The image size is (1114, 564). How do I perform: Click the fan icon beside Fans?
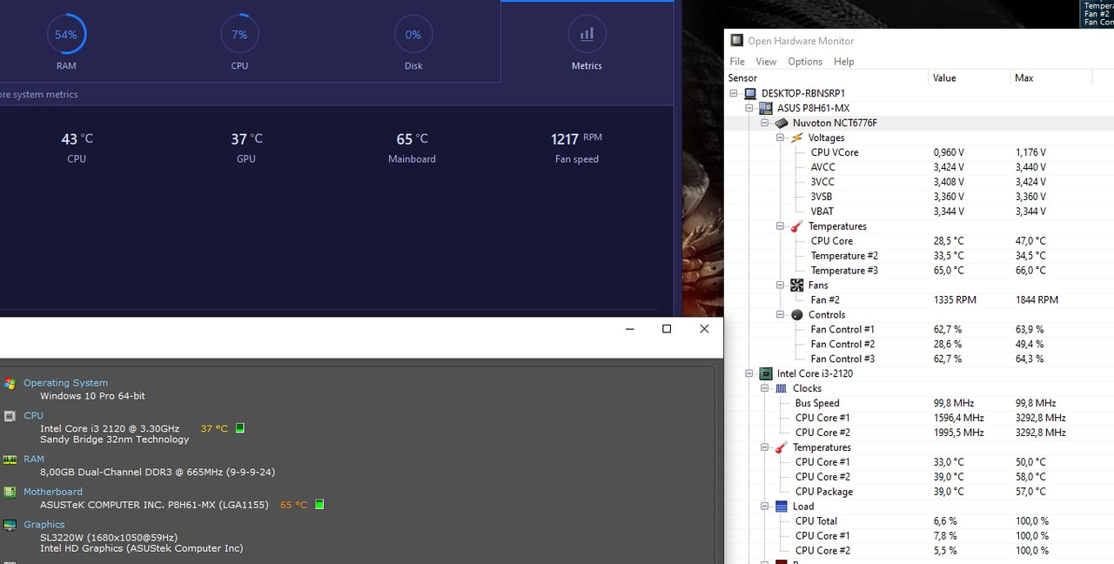(797, 285)
